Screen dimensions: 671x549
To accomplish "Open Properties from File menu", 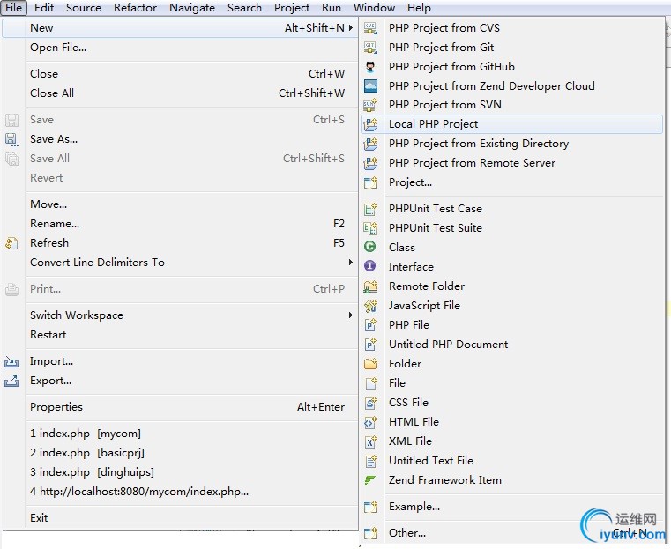I will click(x=180, y=407).
